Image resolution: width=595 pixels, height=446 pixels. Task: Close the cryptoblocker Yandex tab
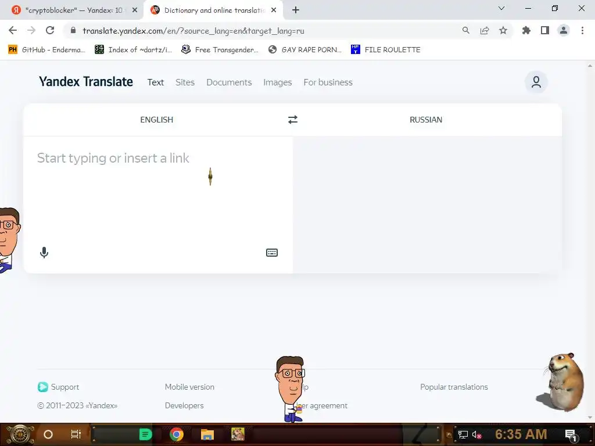coord(135,10)
